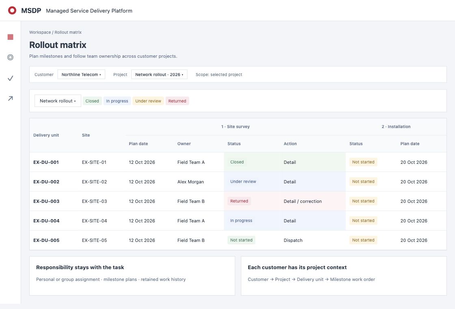The height and width of the screenshot is (309, 455).
Task: Open the Northline Telecom customer dropdown
Action: tap(81, 74)
